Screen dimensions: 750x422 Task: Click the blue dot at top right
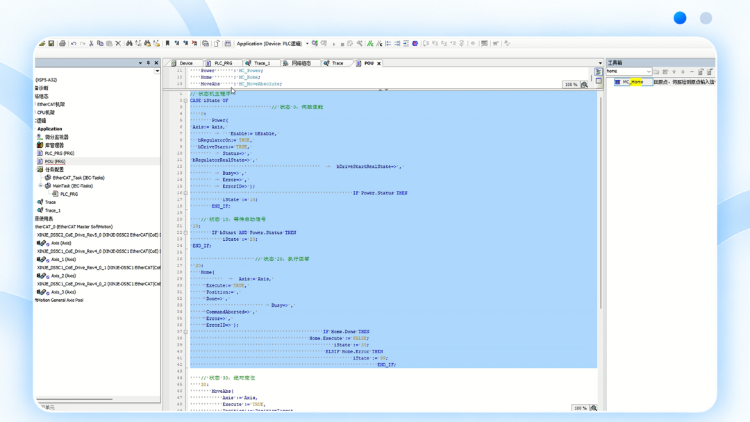pos(680,18)
